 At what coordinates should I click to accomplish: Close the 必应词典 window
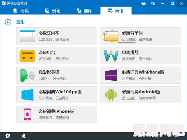tap(182, 3)
